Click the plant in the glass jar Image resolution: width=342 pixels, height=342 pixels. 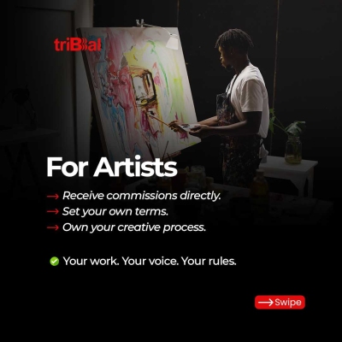289,137
